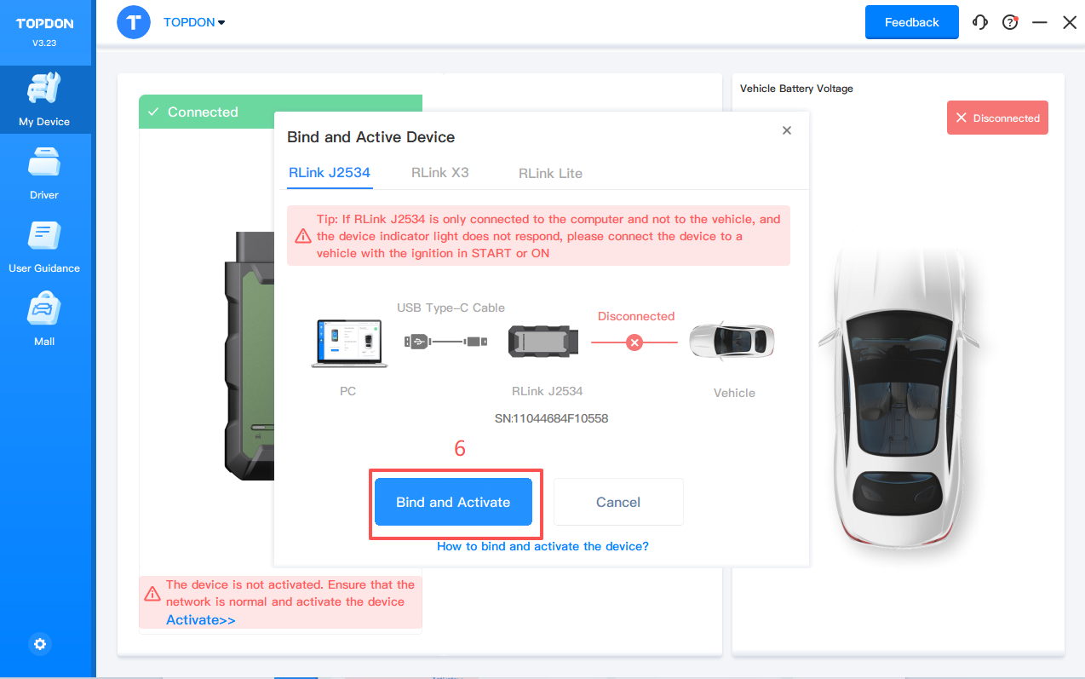
Task: Click the Feedback button
Action: point(911,23)
